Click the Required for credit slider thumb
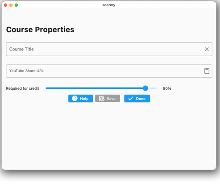 coord(145,88)
